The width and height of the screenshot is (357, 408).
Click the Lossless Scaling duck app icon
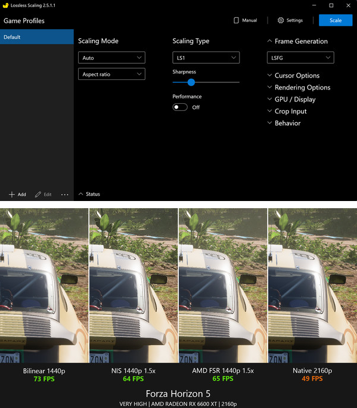tap(5, 5)
